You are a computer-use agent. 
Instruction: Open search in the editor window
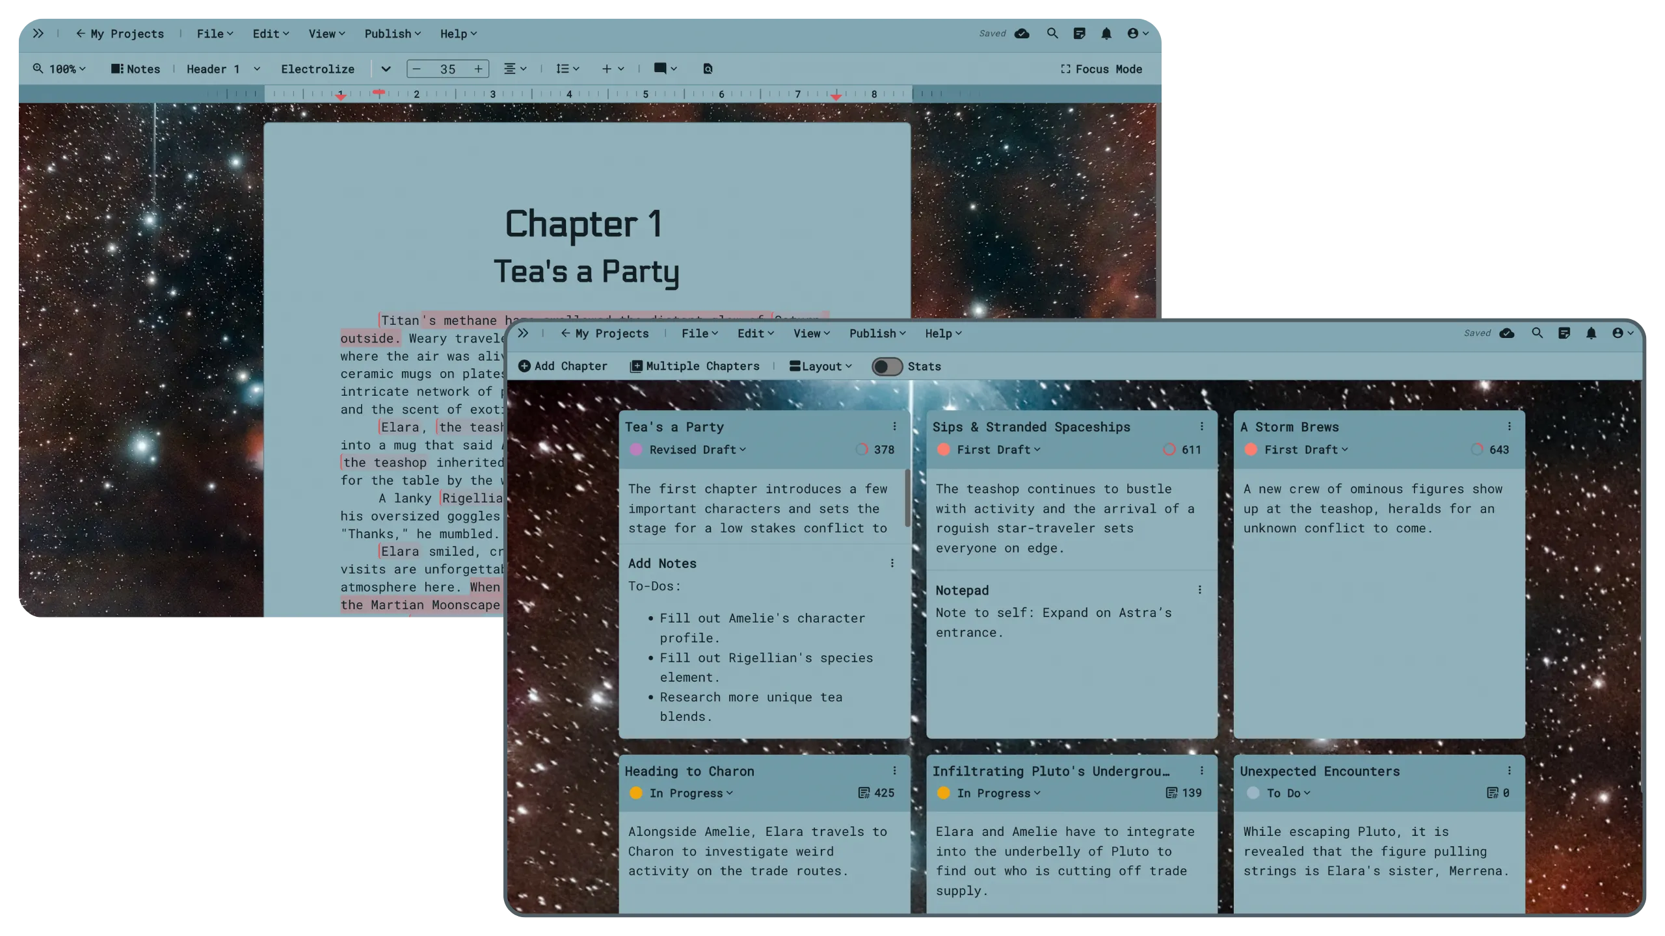[1052, 33]
